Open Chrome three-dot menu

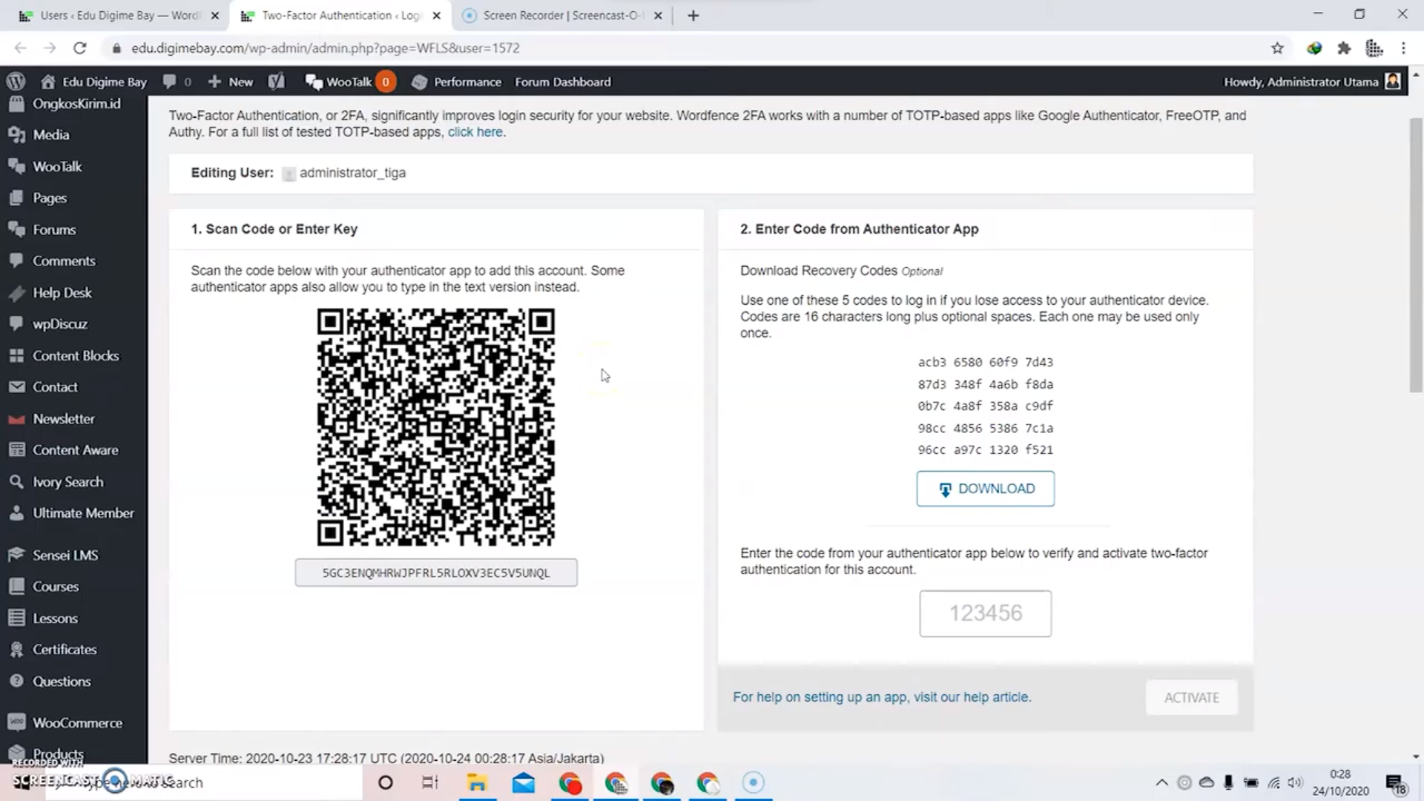click(1403, 48)
